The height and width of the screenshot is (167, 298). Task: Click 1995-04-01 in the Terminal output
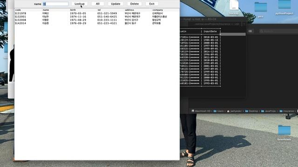coord(211,80)
